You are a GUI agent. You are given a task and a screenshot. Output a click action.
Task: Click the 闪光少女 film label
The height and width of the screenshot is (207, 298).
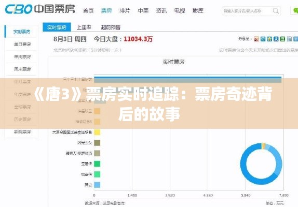85,143
